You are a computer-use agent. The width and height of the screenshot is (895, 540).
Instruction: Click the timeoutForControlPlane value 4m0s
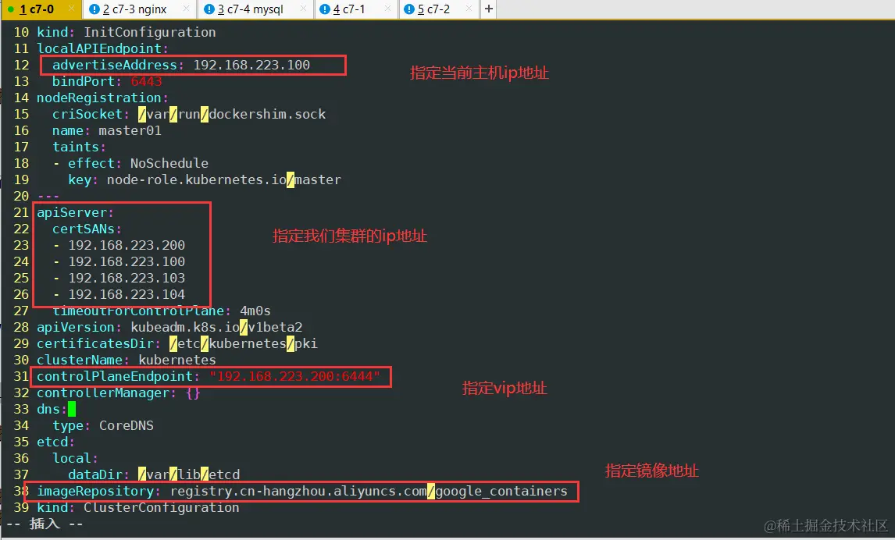click(255, 311)
